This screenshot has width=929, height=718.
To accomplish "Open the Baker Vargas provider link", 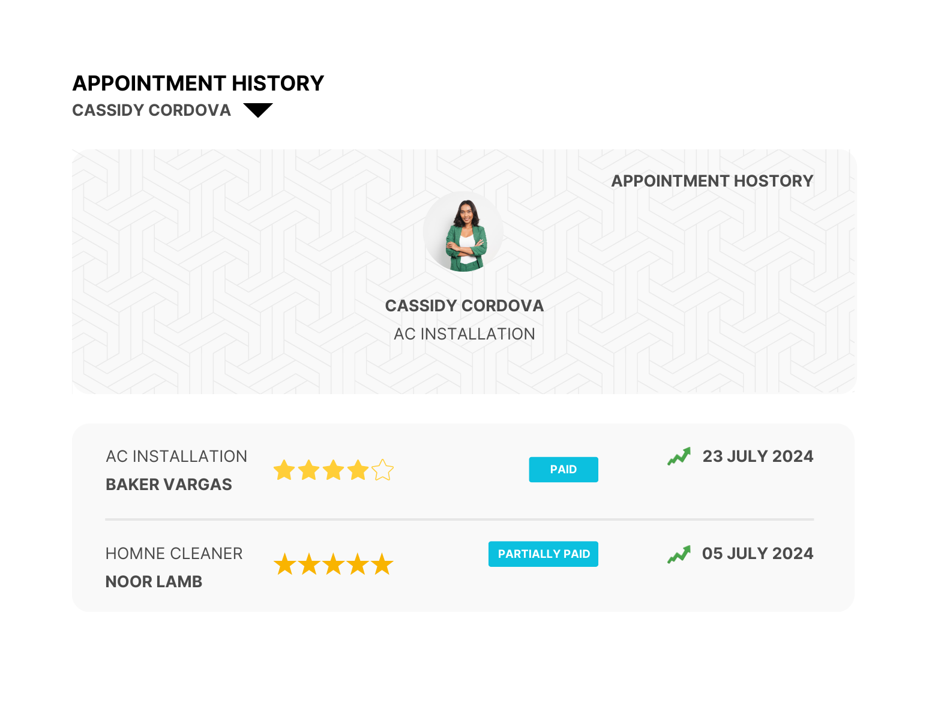I will pos(169,485).
